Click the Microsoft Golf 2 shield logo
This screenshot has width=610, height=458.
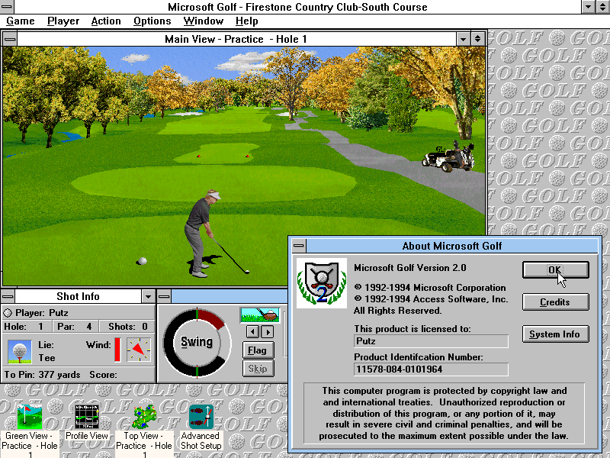(x=322, y=283)
